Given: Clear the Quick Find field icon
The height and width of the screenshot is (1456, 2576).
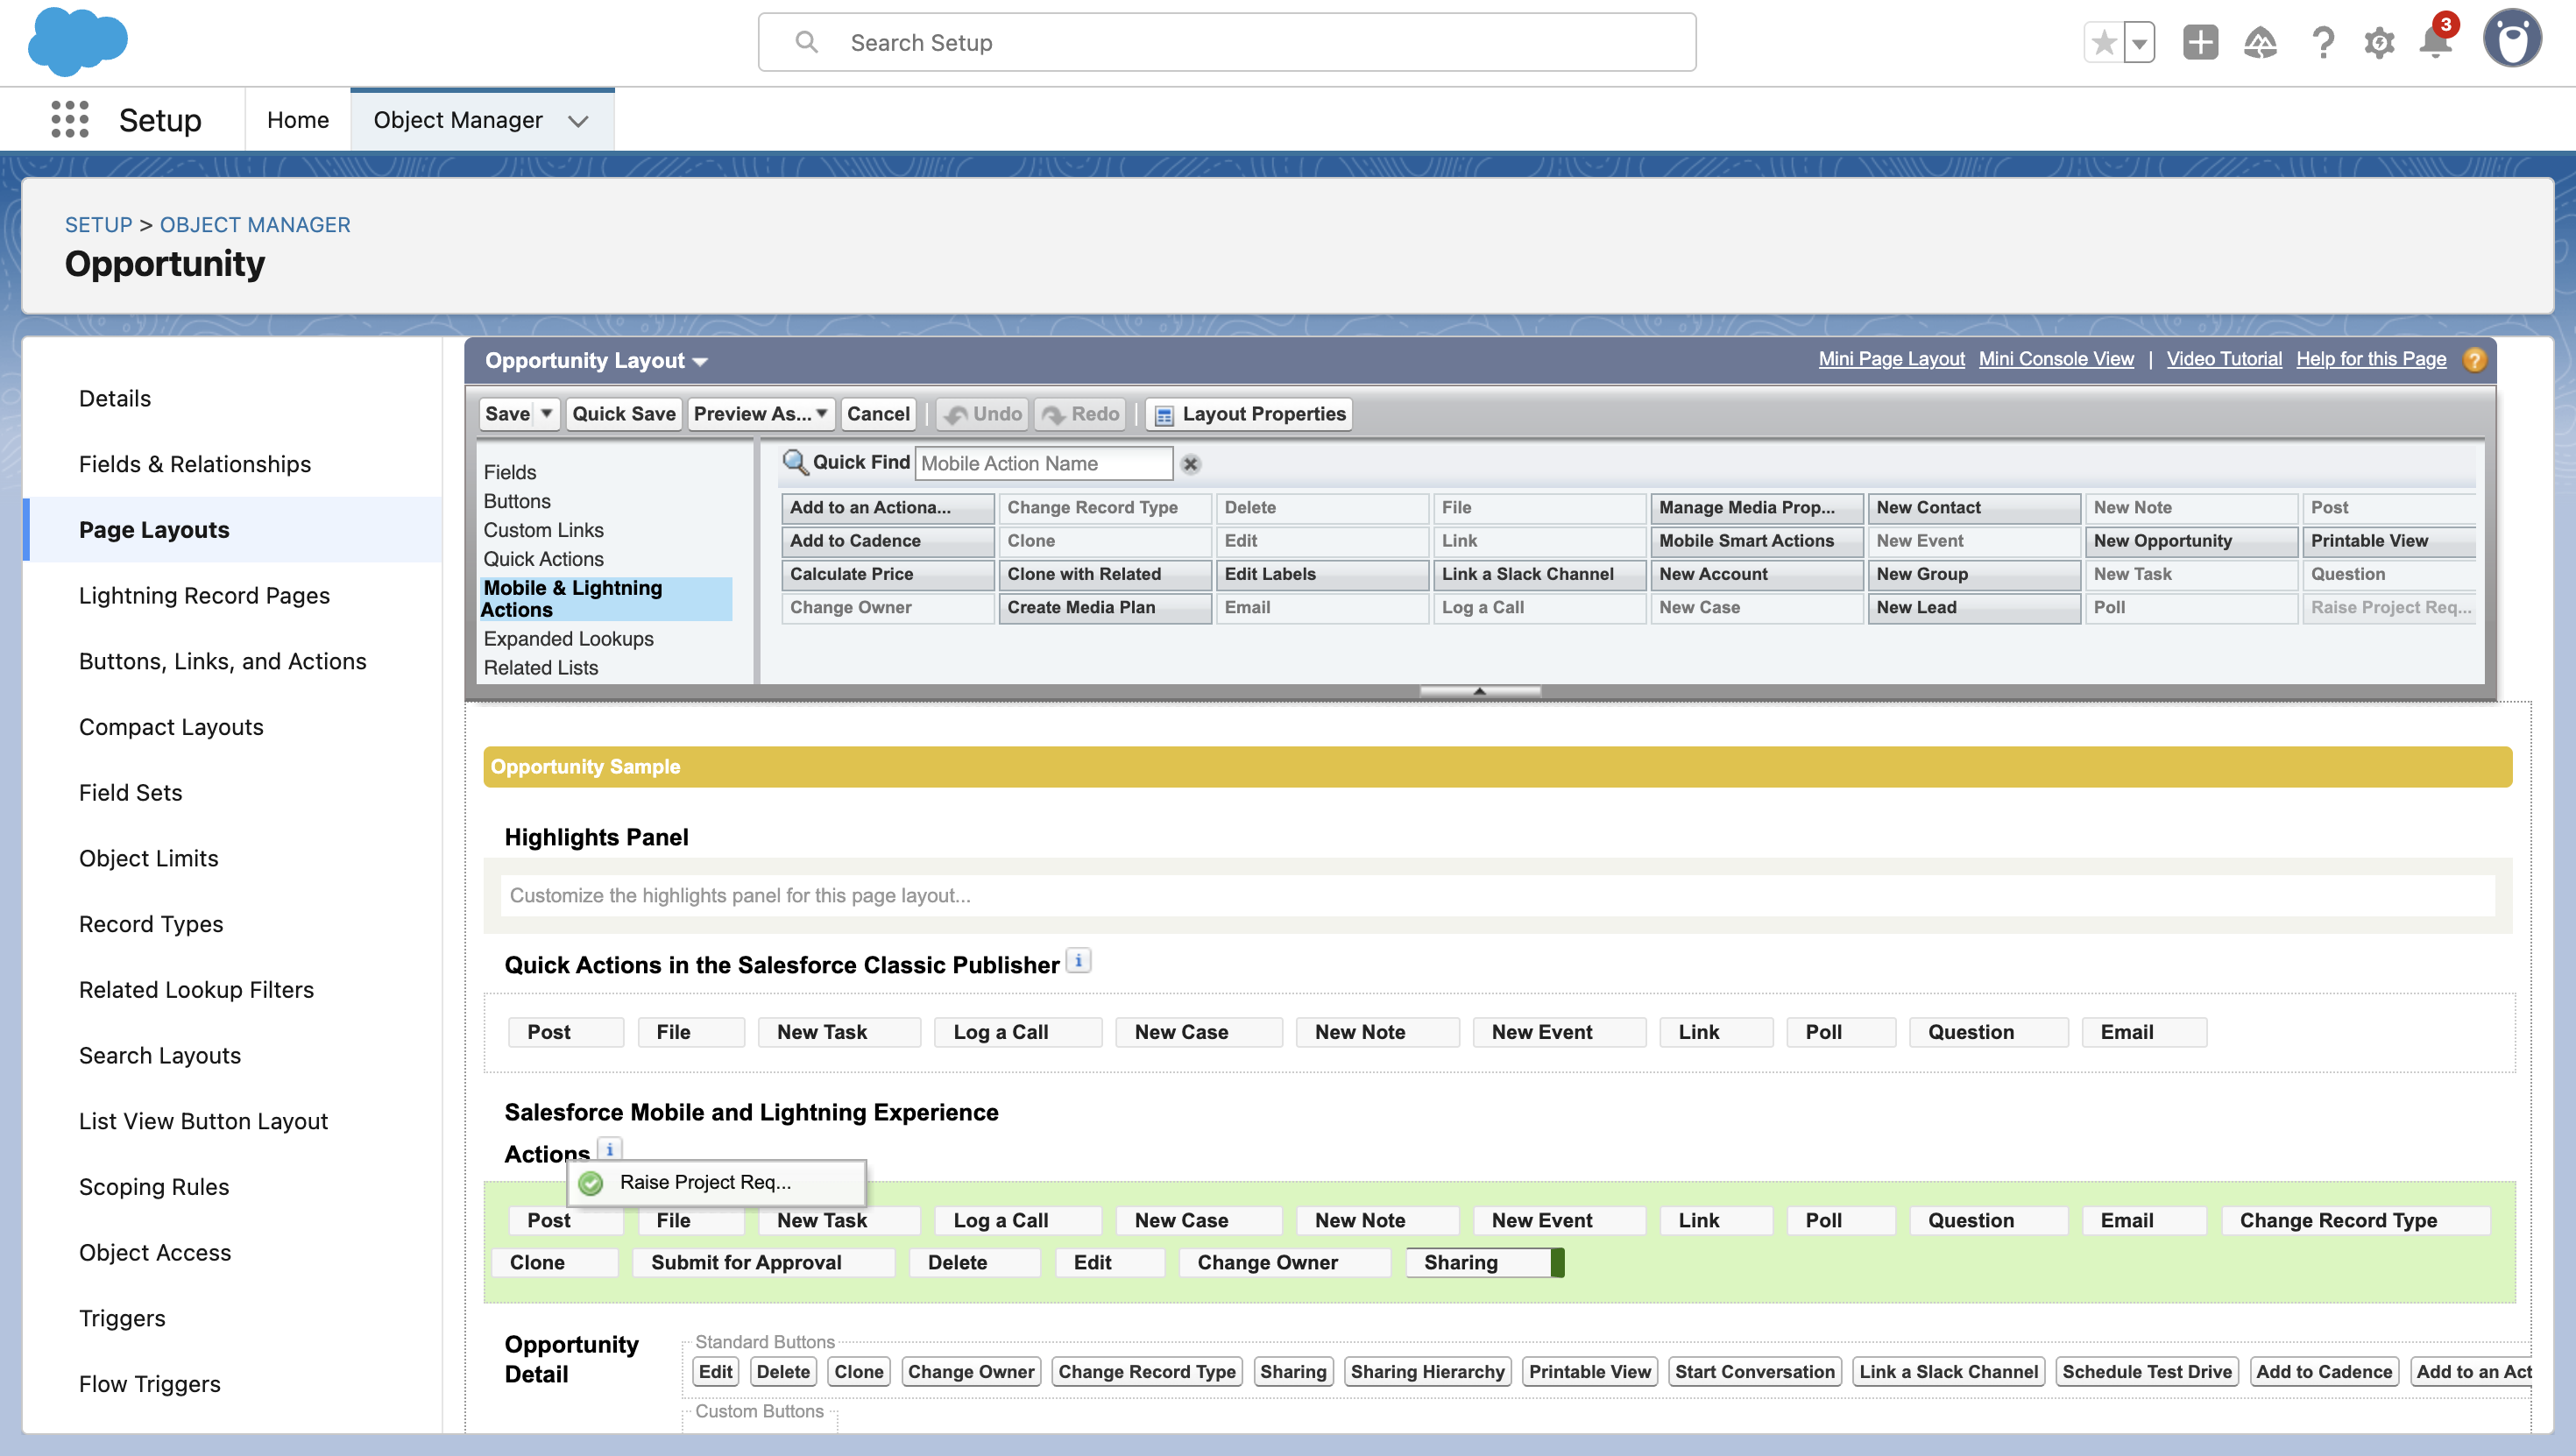Looking at the screenshot, I should click(x=1190, y=464).
